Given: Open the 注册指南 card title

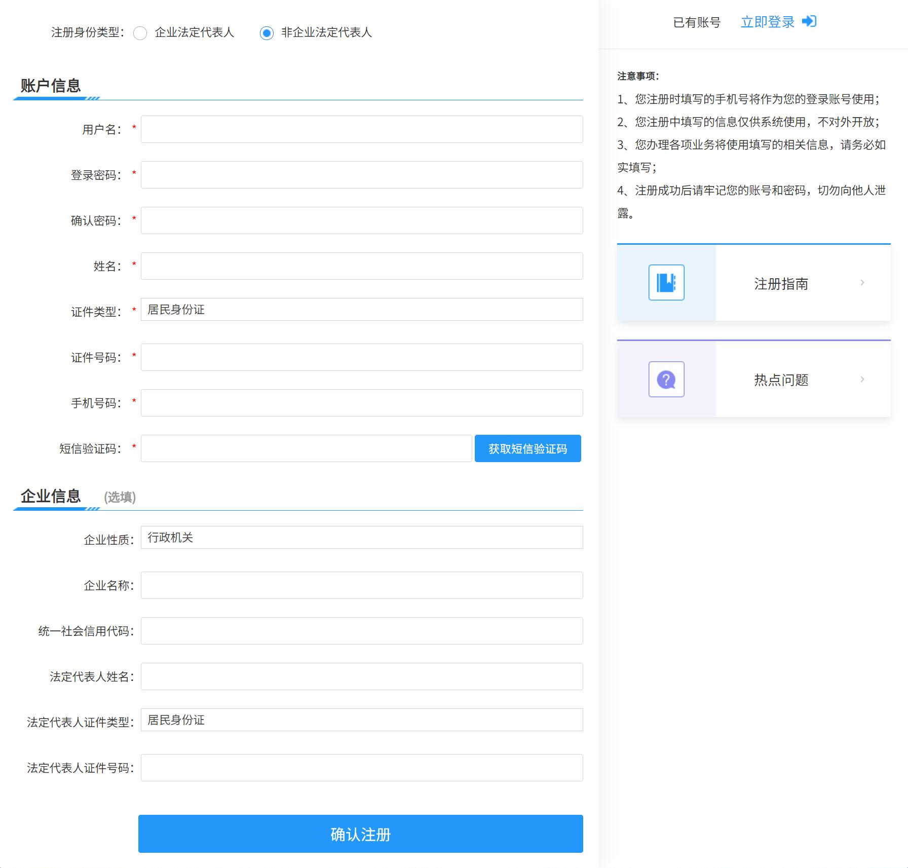Looking at the screenshot, I should click(x=781, y=284).
